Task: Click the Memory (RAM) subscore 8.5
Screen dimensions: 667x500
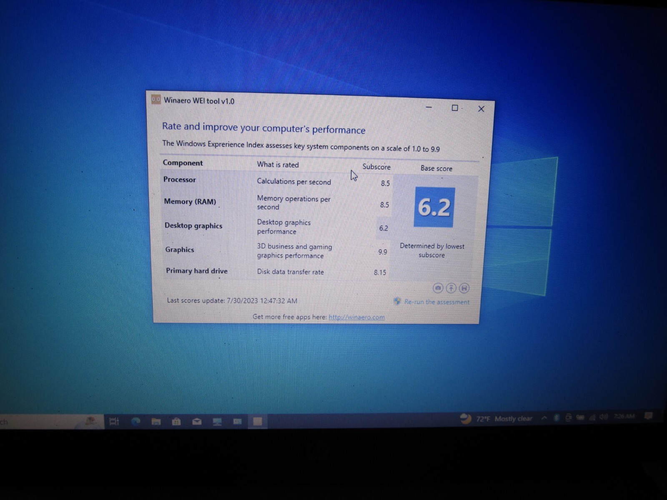Action: tap(384, 205)
